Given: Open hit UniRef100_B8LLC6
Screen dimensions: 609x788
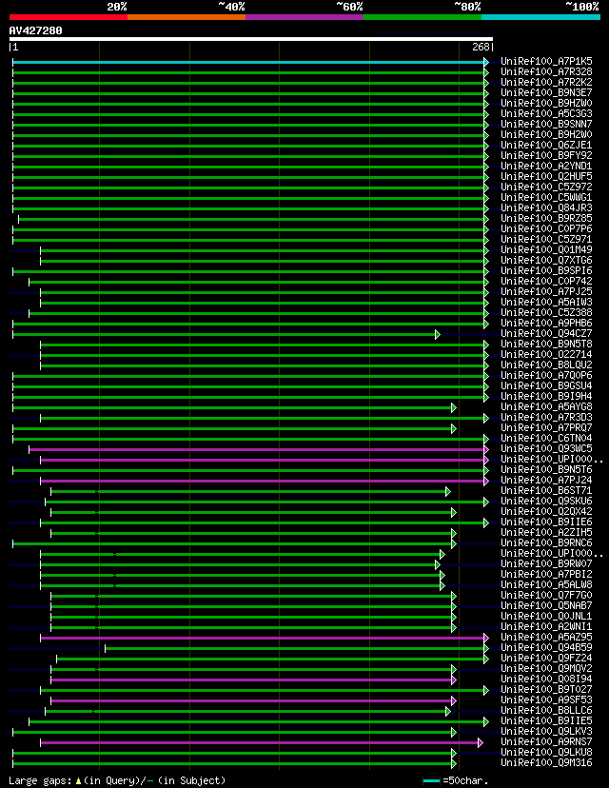Looking at the screenshot, I should 546,711.
